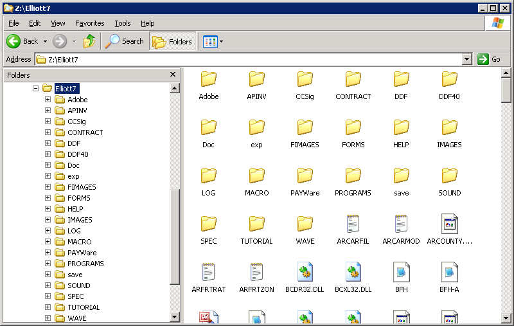Expand the TUTORIAL tree node

point(48,307)
